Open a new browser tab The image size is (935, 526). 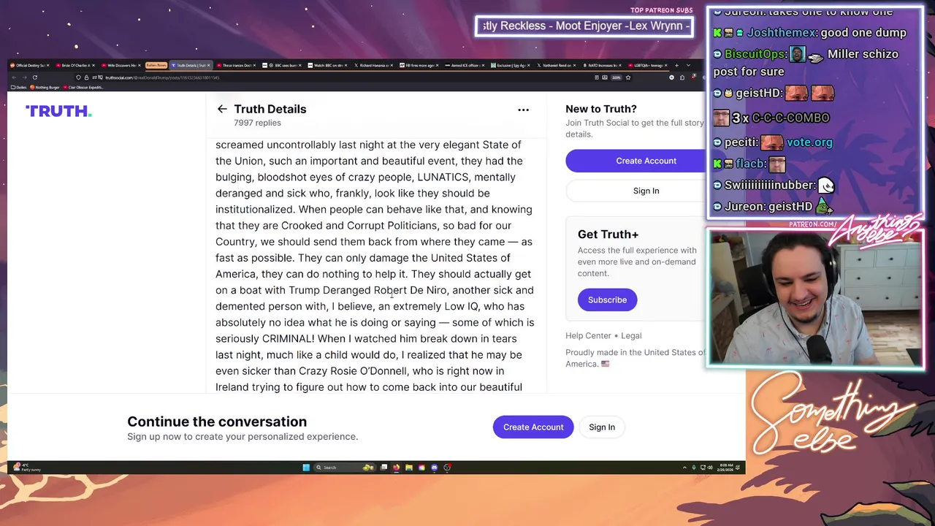(x=676, y=65)
